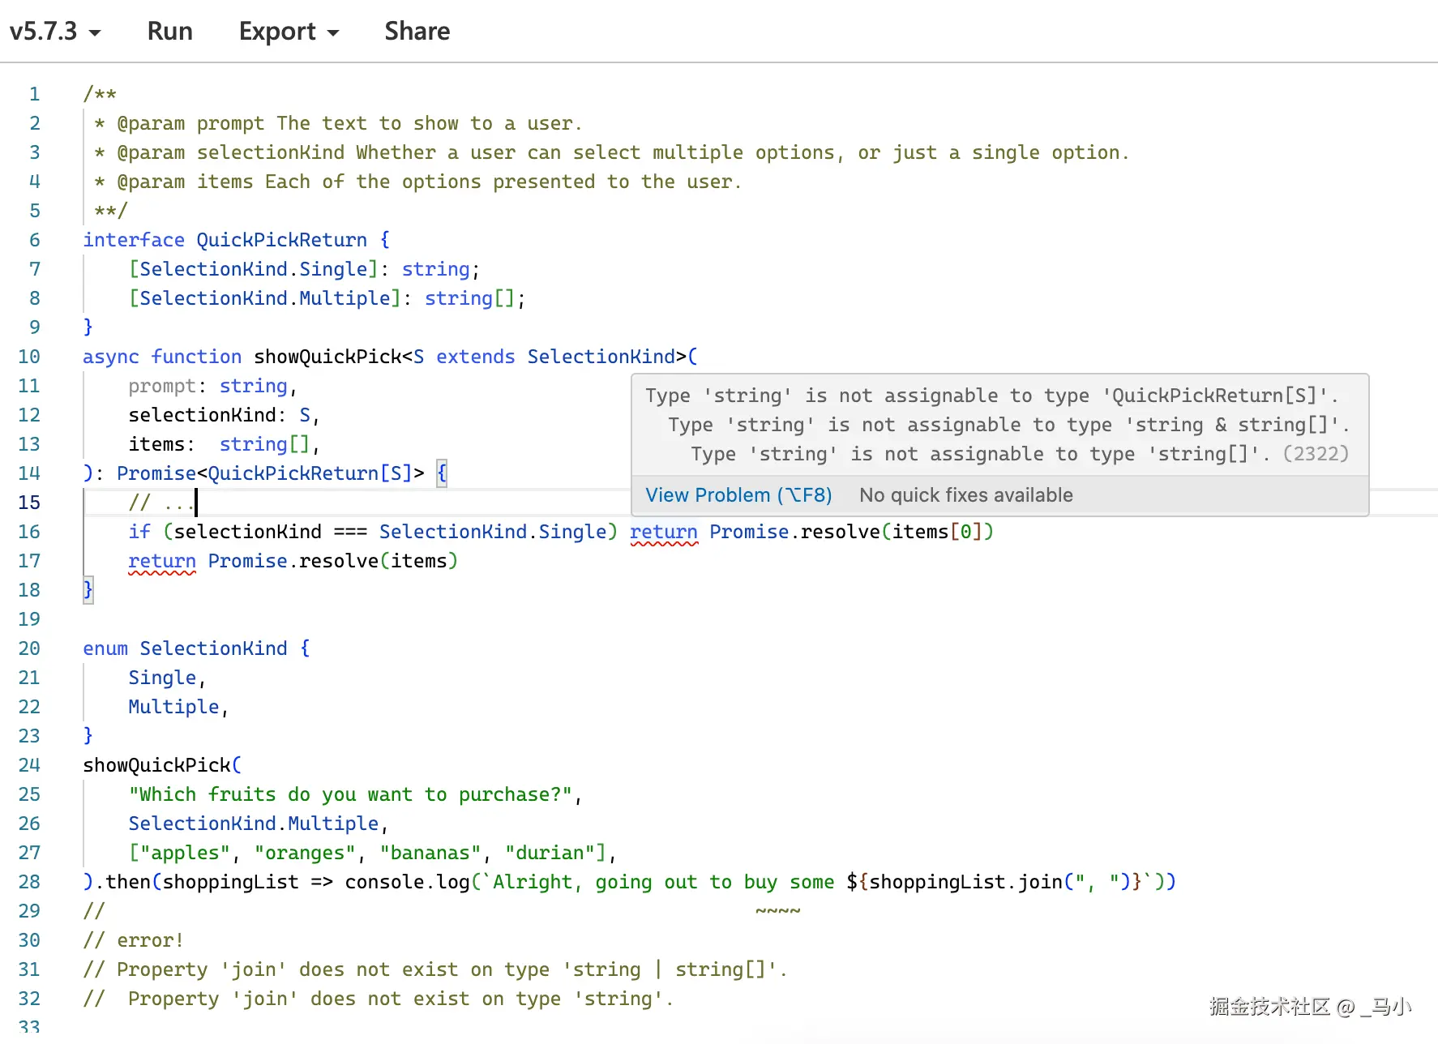This screenshot has width=1438, height=1044.
Task: Click the highlighted closing brace on line 18
Action: [88, 590]
